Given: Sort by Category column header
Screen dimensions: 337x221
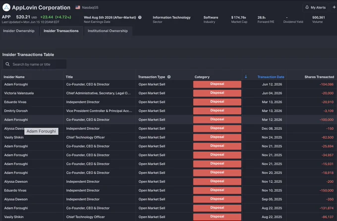Looking at the screenshot, I should [x=202, y=77].
